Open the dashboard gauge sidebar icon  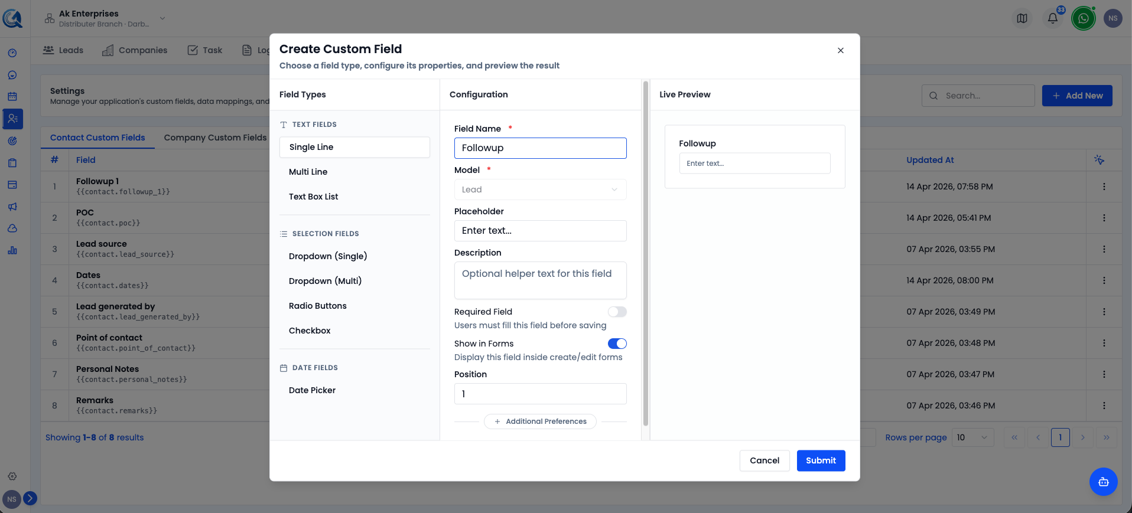coord(12,53)
